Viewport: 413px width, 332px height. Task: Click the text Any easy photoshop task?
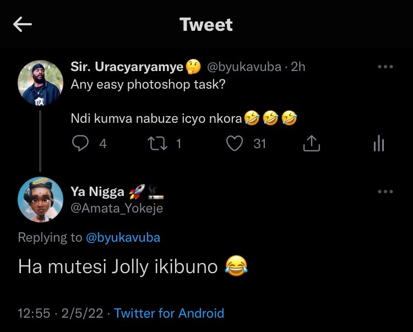coord(148,85)
